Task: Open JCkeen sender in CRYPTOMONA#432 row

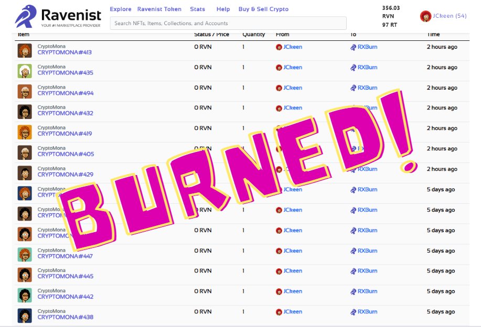Action: coord(293,108)
